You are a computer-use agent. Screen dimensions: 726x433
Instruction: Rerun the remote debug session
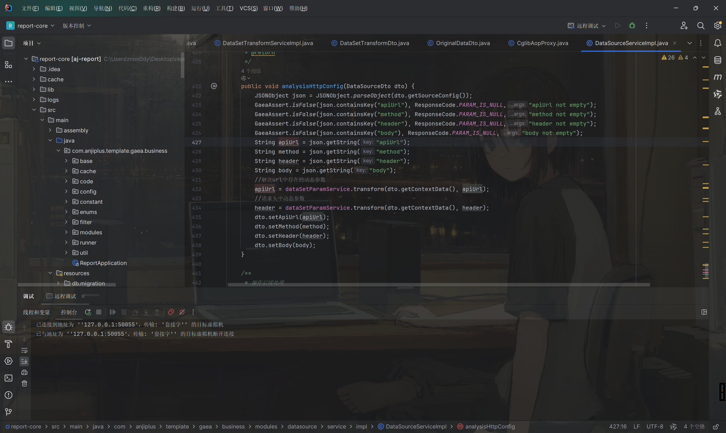[88, 312]
